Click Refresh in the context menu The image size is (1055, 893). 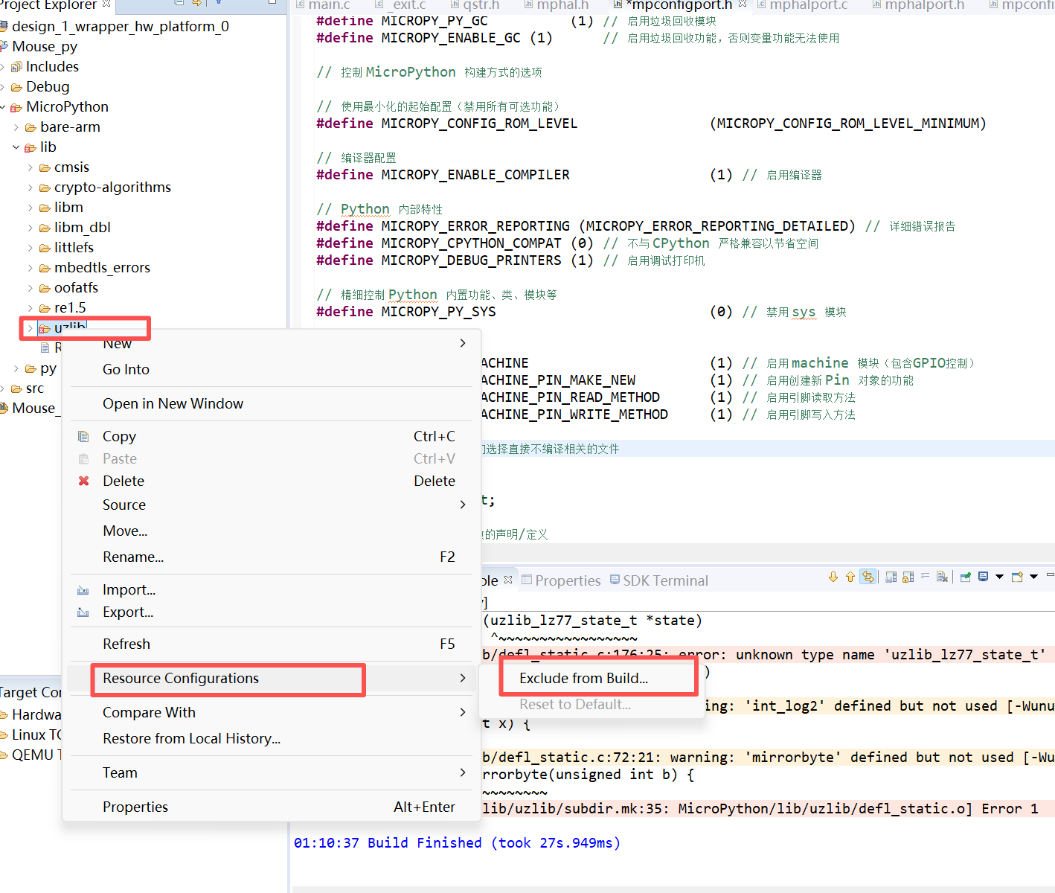126,644
